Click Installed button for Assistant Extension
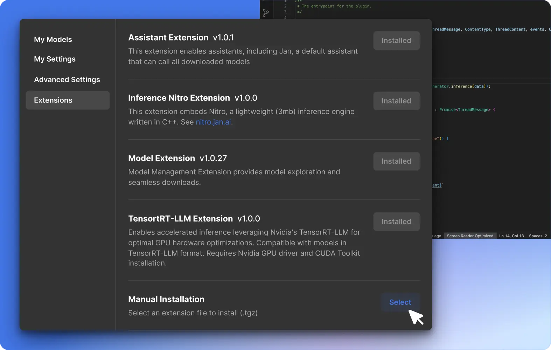This screenshot has height=350, width=551. [x=396, y=41]
